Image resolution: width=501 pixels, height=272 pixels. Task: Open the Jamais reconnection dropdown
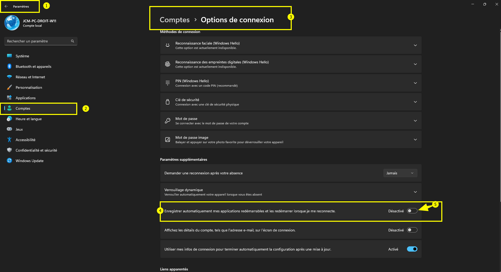tap(400, 173)
